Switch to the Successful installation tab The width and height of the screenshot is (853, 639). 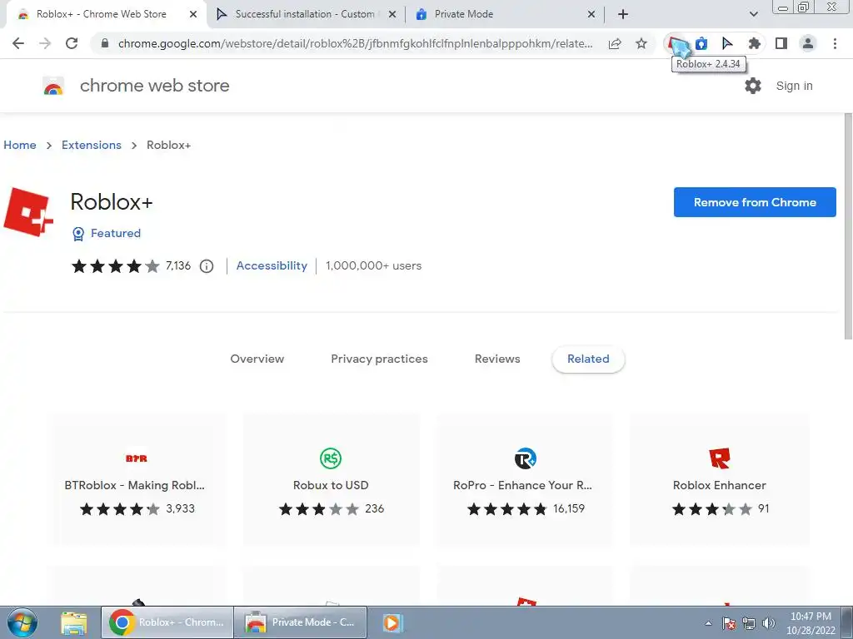pyautogui.click(x=305, y=14)
